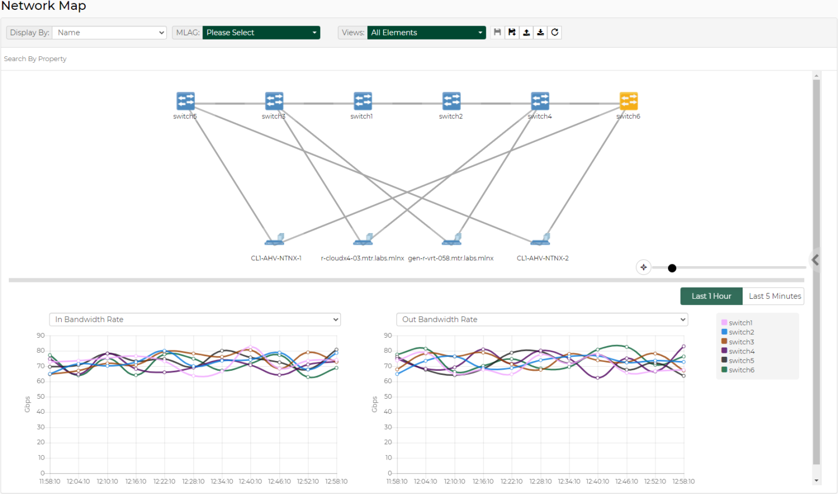This screenshot has width=838, height=494.
Task: Refresh the network map
Action: pos(554,32)
